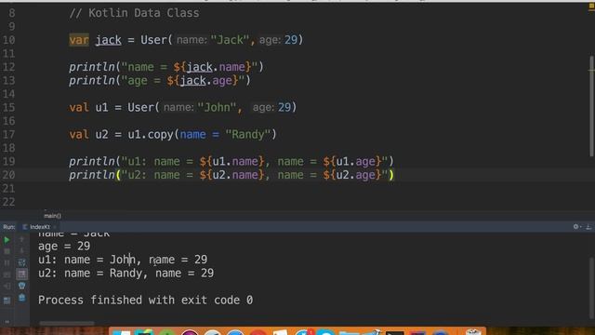The image size is (595, 335).
Task: Hide the Run tool window
Action: 588,227
